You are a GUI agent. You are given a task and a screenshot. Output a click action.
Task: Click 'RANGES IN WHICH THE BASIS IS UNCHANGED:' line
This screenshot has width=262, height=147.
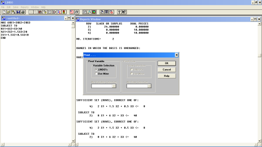(108, 48)
